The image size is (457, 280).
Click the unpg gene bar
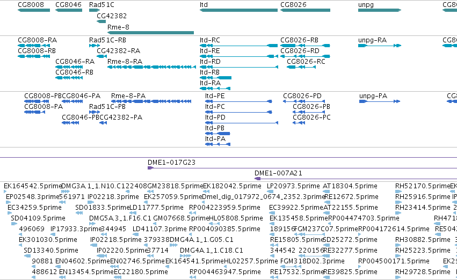click(x=380, y=10)
